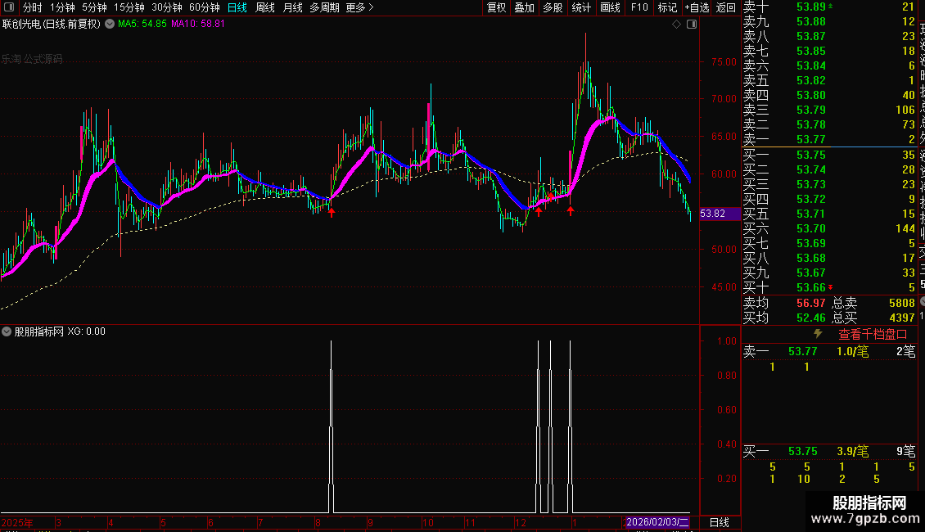This screenshot has width=925, height=532.
Task: Switch to 周线 weekly chart
Action: tap(265, 7)
